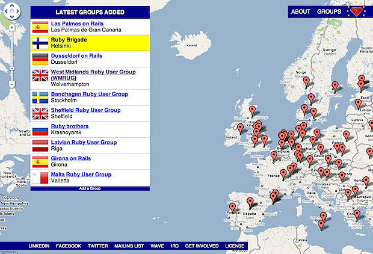This screenshot has width=373, height=254.
Task: Click the ruby gem logo
Action: click(356, 11)
